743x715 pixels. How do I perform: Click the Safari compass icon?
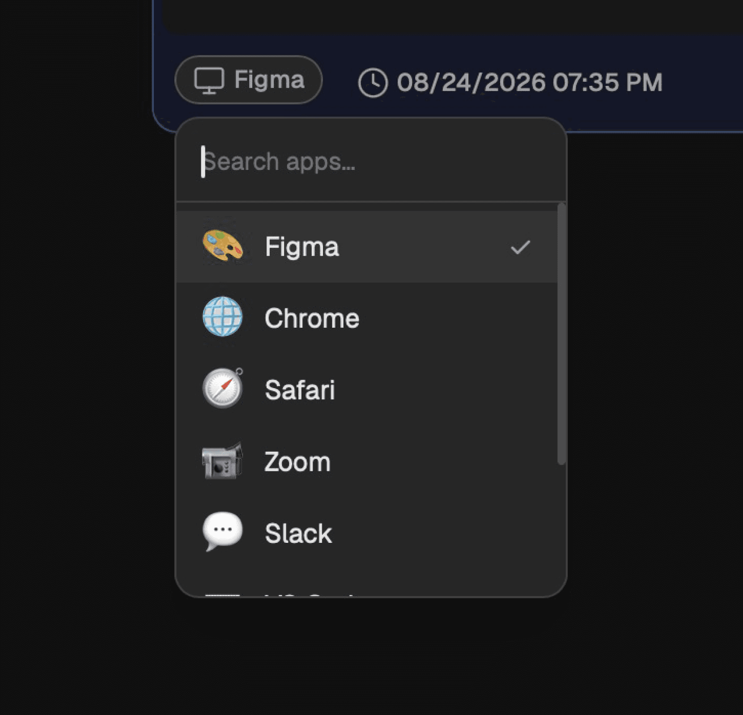[223, 388]
